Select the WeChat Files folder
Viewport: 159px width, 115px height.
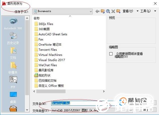[x=46, y=65]
